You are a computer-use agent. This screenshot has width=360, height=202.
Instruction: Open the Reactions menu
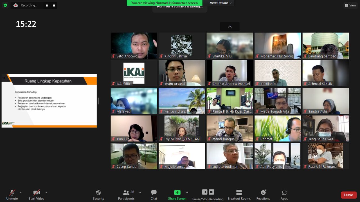[x=263, y=195]
